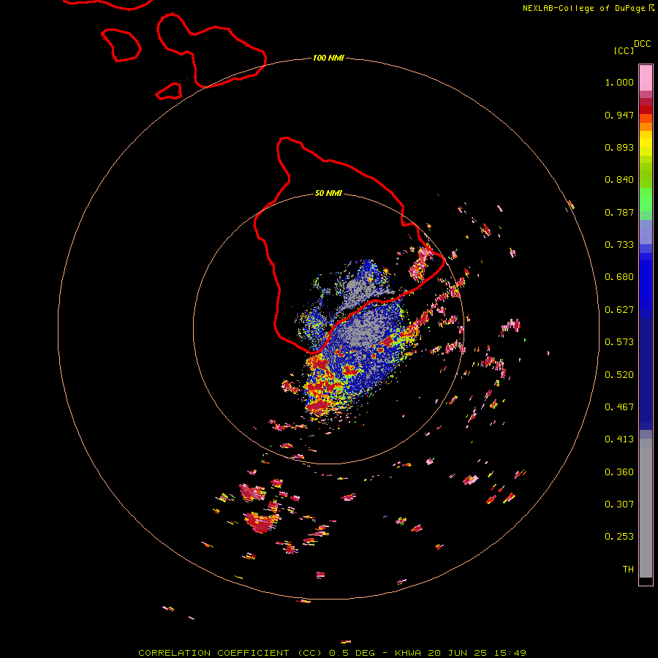Click the '0.307' scale value
The width and height of the screenshot is (658, 658).
tap(619, 504)
